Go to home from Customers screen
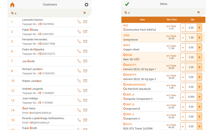The image size is (211, 130). (x=12, y=5)
